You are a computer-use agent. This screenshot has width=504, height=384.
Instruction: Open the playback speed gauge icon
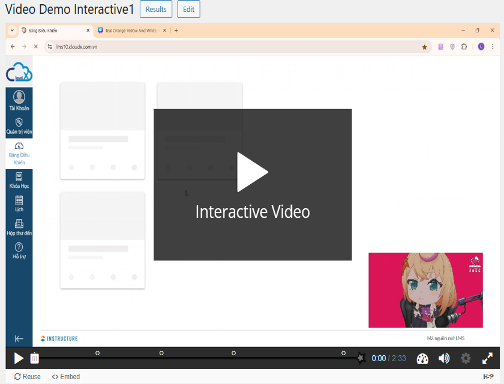pos(422,359)
